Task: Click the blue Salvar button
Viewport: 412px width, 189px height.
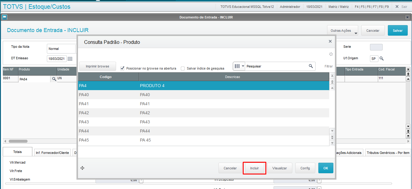Action: pos(397,31)
